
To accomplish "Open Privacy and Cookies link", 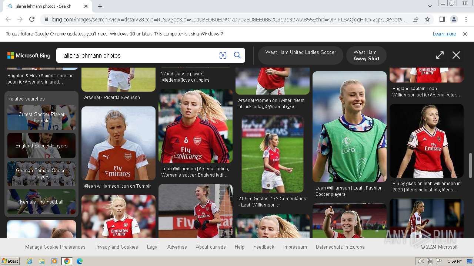I will (x=116, y=247).
